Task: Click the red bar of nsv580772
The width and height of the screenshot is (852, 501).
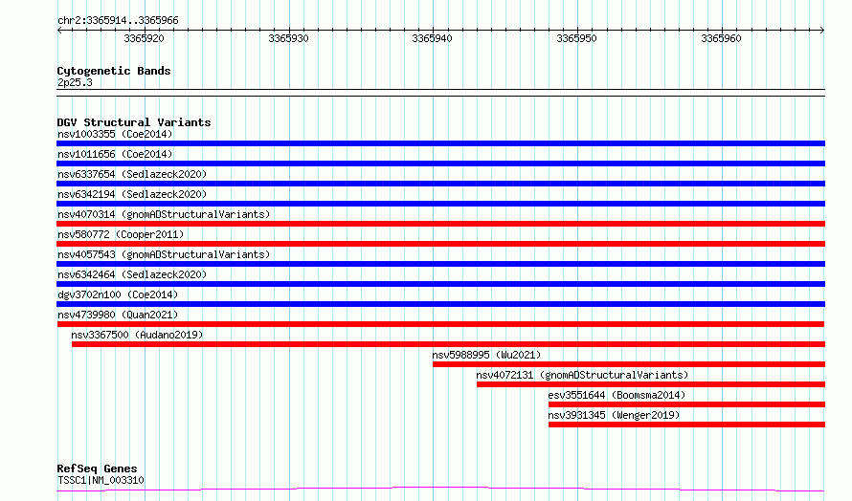Action: tap(440, 244)
